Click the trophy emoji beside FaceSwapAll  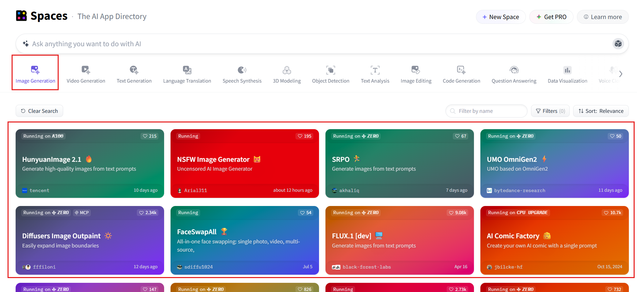click(224, 231)
